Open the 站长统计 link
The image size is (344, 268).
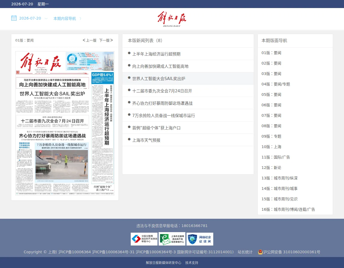(x=245, y=252)
